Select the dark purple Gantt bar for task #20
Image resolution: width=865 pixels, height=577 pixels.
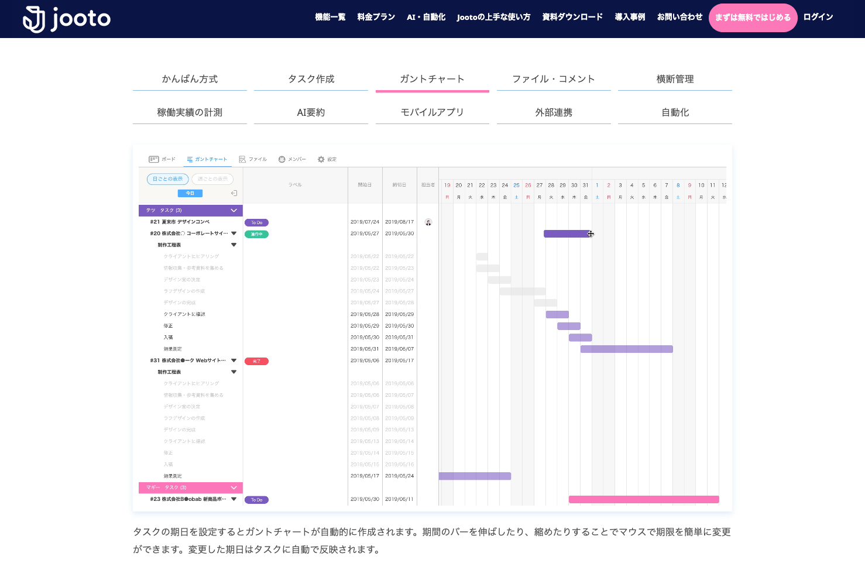(x=567, y=234)
